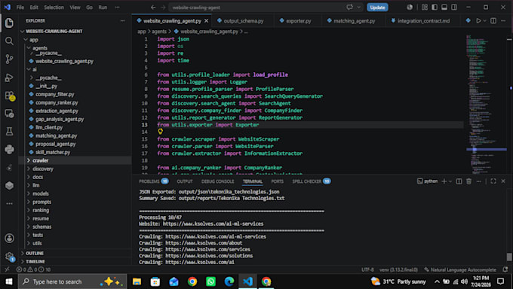Click the lightbulb code action icon
The image size is (513, 289).
pyautogui.click(x=160, y=132)
